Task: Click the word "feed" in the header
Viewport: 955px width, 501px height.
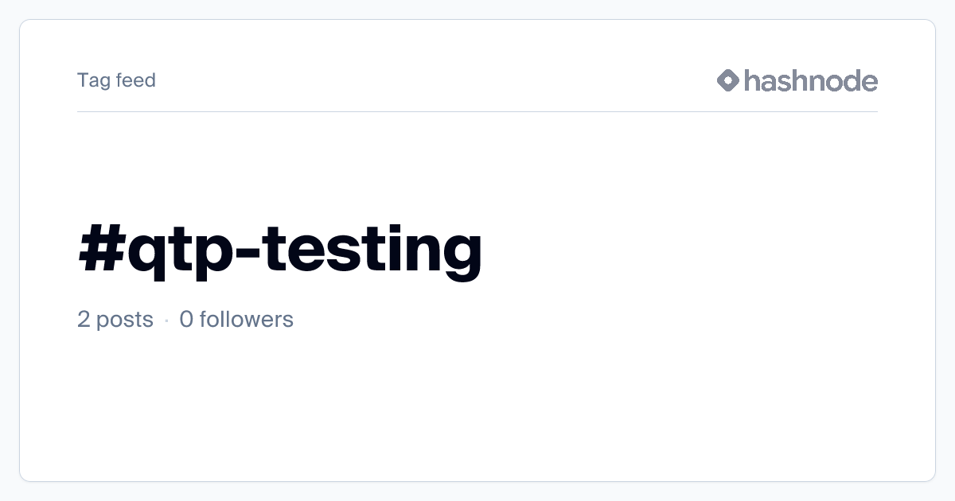Action: click(136, 80)
